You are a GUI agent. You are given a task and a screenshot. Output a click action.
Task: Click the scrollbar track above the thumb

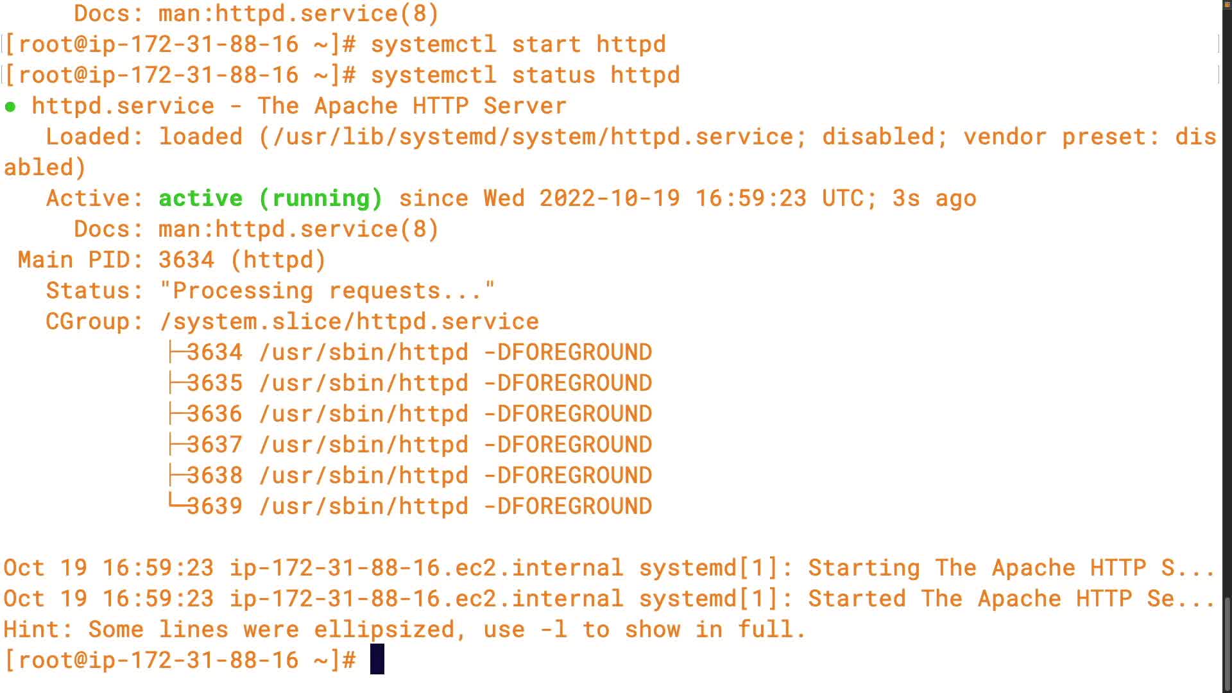coord(1227,321)
